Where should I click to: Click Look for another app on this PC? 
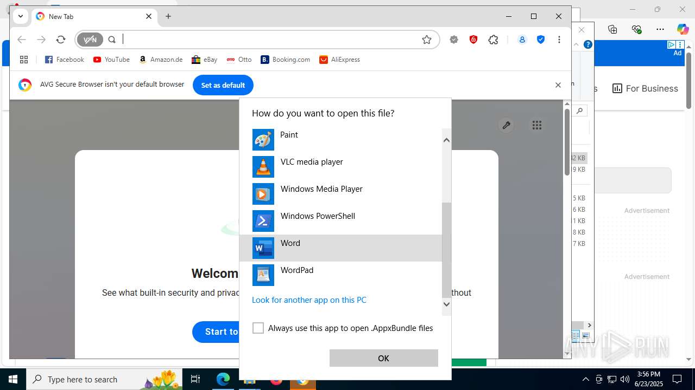(x=309, y=300)
